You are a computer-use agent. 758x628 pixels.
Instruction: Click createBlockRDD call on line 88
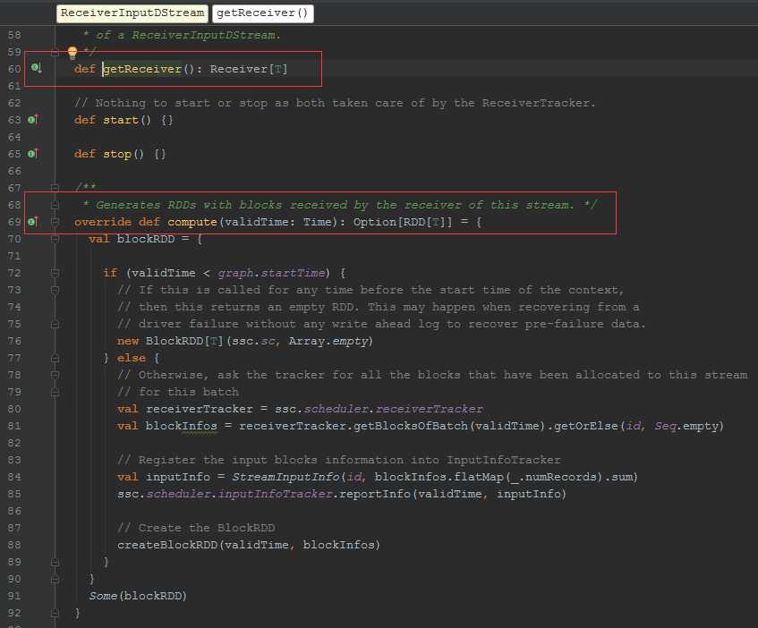tap(167, 545)
